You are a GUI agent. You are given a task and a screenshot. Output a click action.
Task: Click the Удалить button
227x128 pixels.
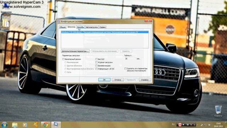tap(126, 51)
